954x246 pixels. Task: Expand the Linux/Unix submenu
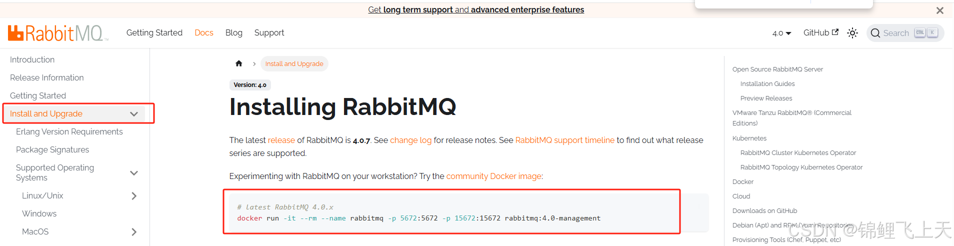[x=133, y=196]
